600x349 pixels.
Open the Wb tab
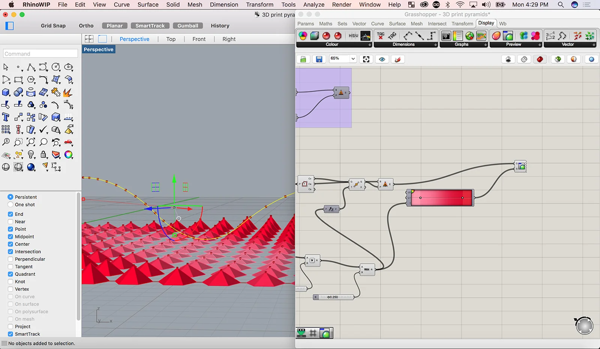pyautogui.click(x=502, y=24)
